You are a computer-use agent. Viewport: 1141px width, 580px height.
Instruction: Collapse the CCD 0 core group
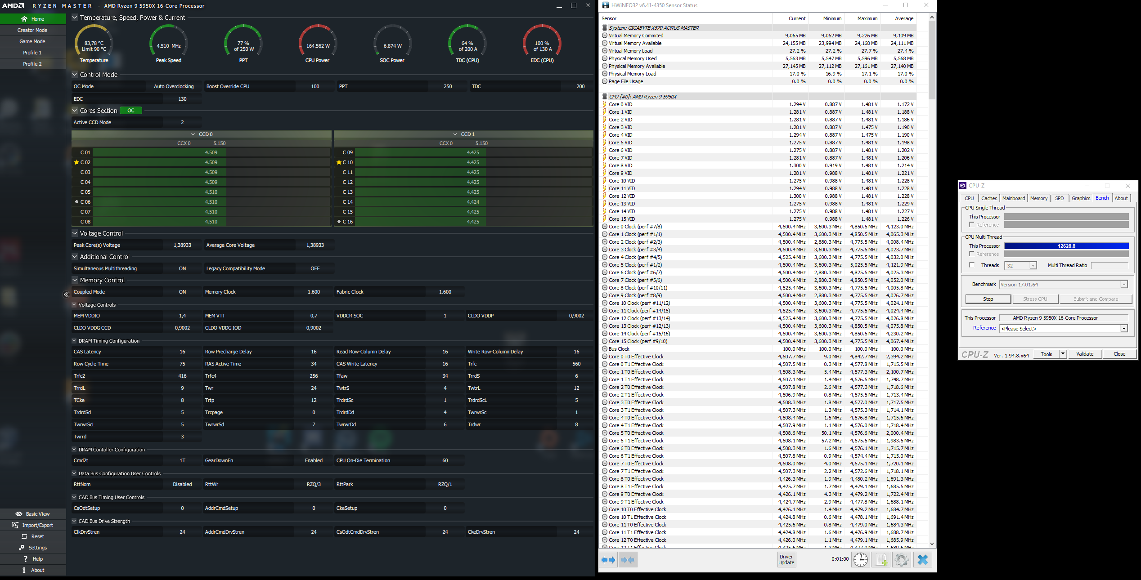point(193,134)
